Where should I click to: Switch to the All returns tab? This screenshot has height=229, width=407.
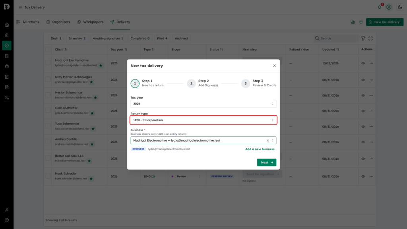tap(28, 22)
